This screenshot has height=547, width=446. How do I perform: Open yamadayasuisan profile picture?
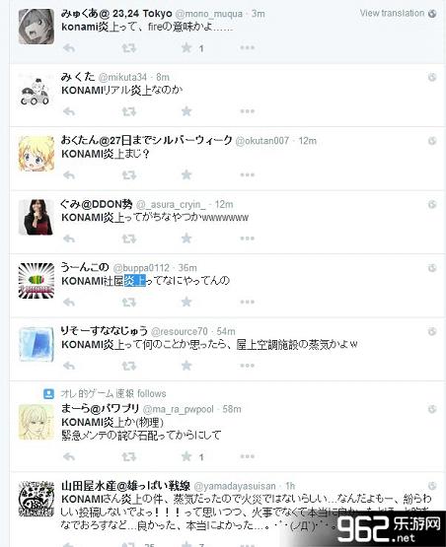(37, 500)
